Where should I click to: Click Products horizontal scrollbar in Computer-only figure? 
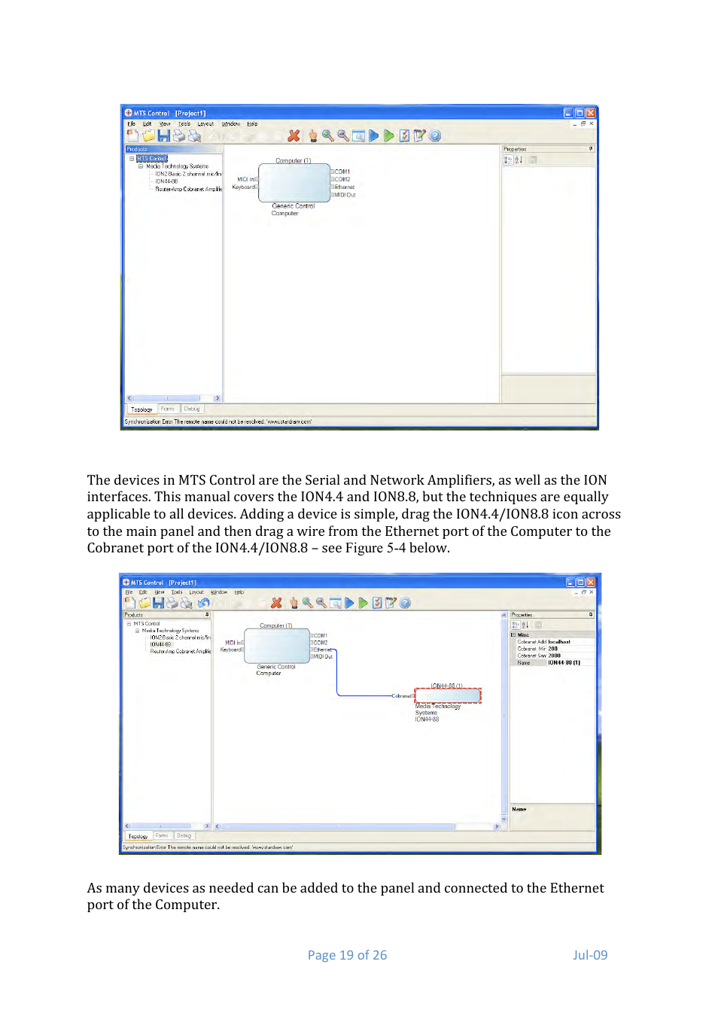(174, 398)
